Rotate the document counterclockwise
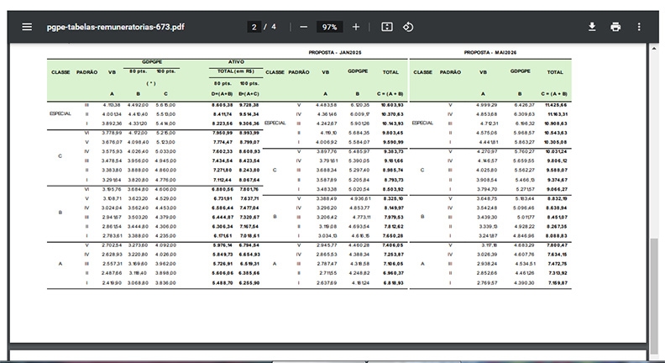 click(408, 27)
